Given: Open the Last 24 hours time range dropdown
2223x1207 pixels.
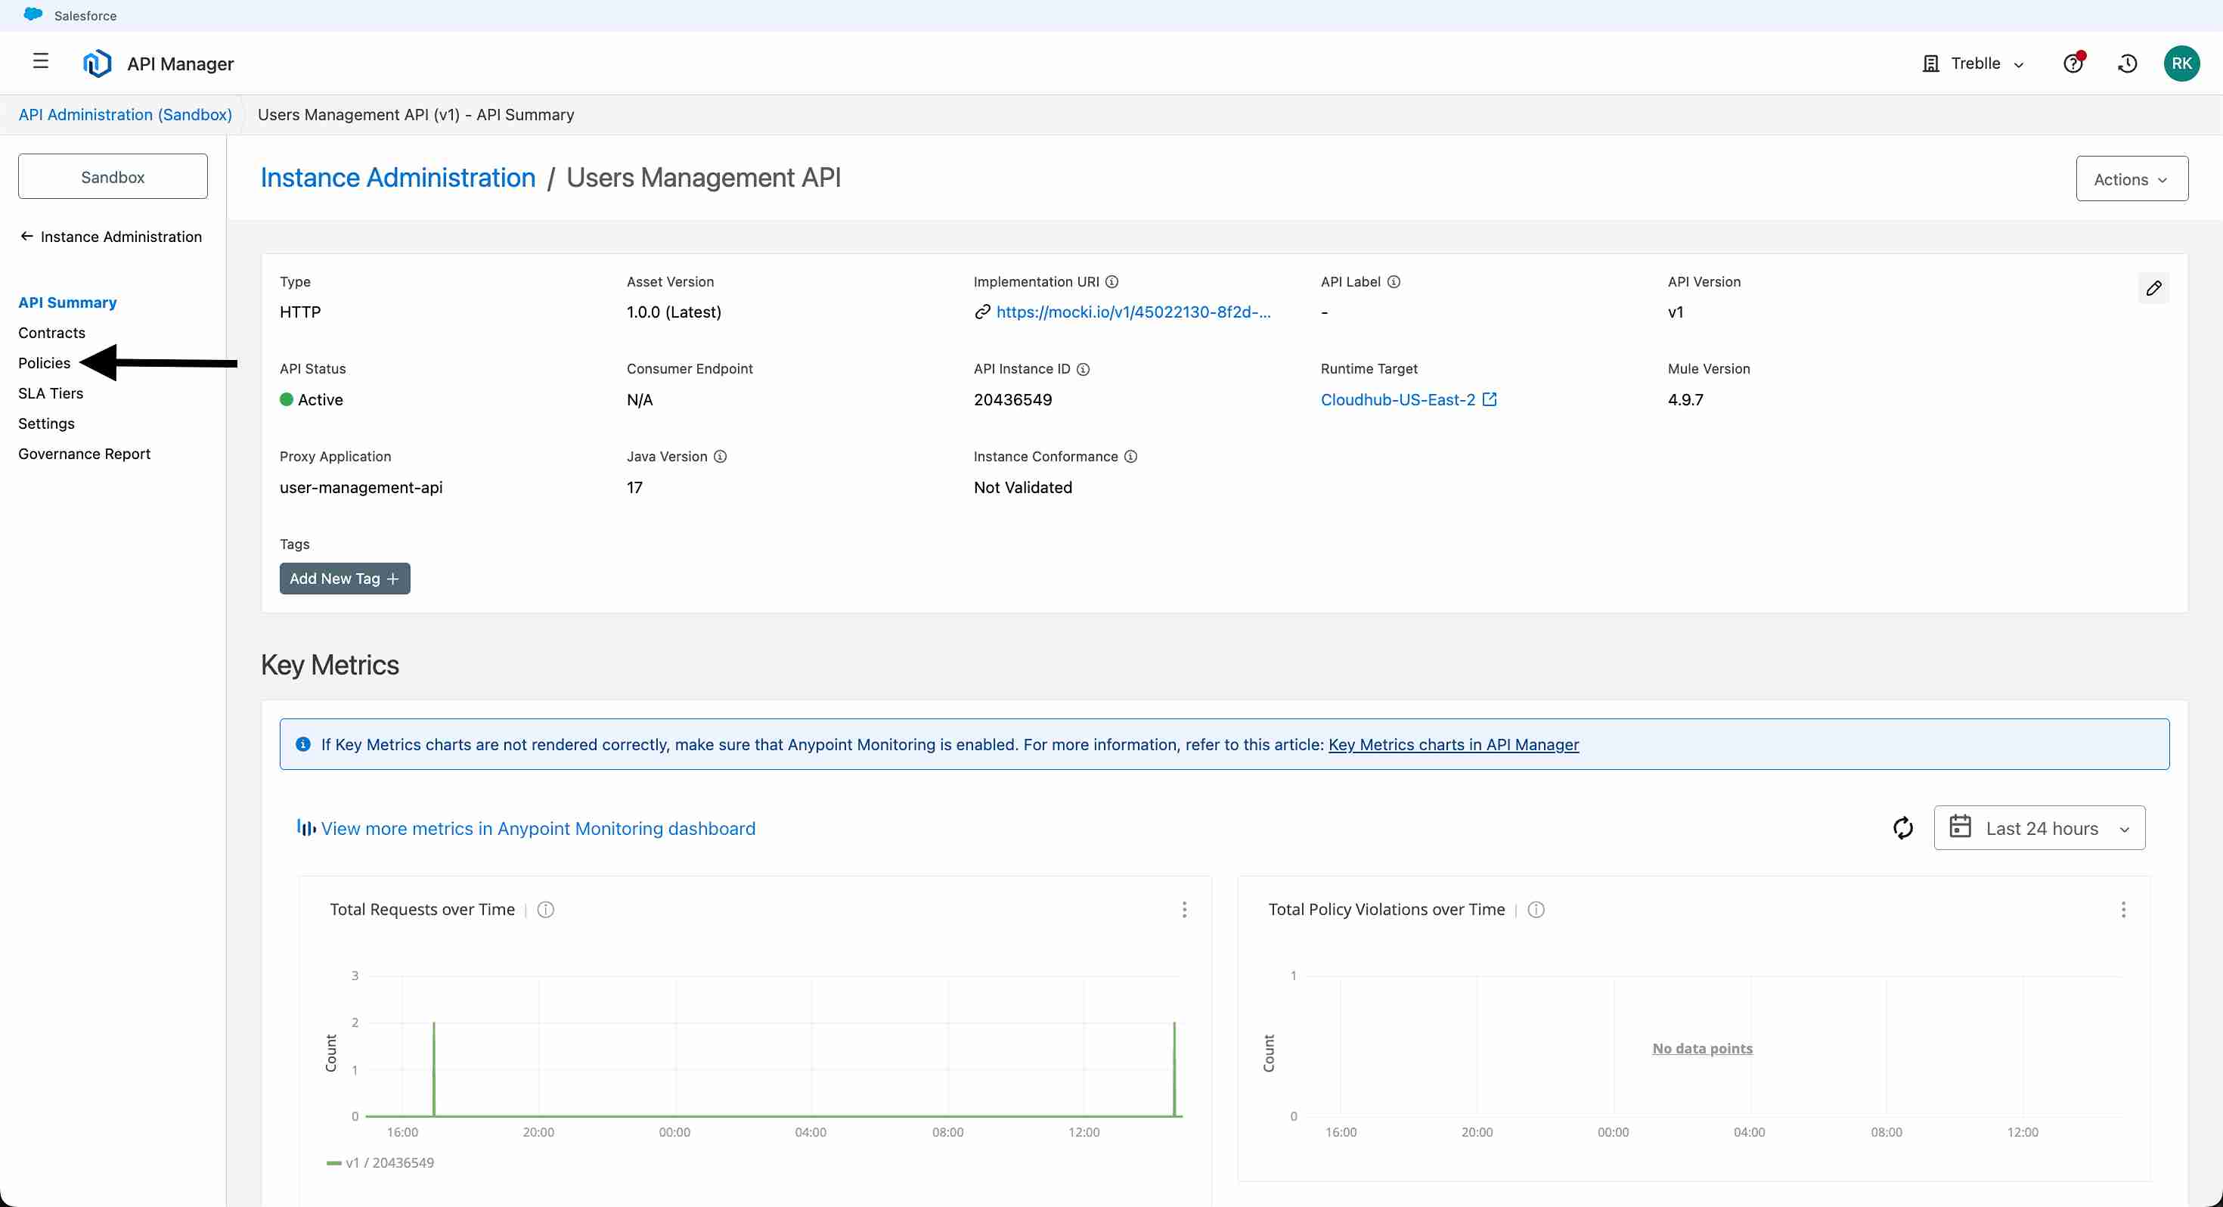Looking at the screenshot, I should coord(2039,828).
